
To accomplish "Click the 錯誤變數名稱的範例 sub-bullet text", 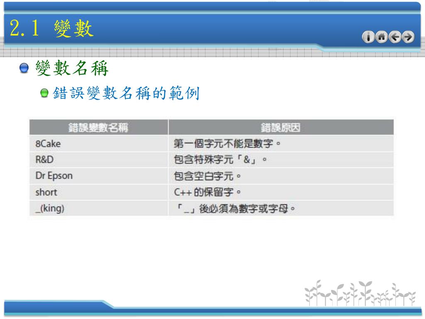I will [x=126, y=93].
